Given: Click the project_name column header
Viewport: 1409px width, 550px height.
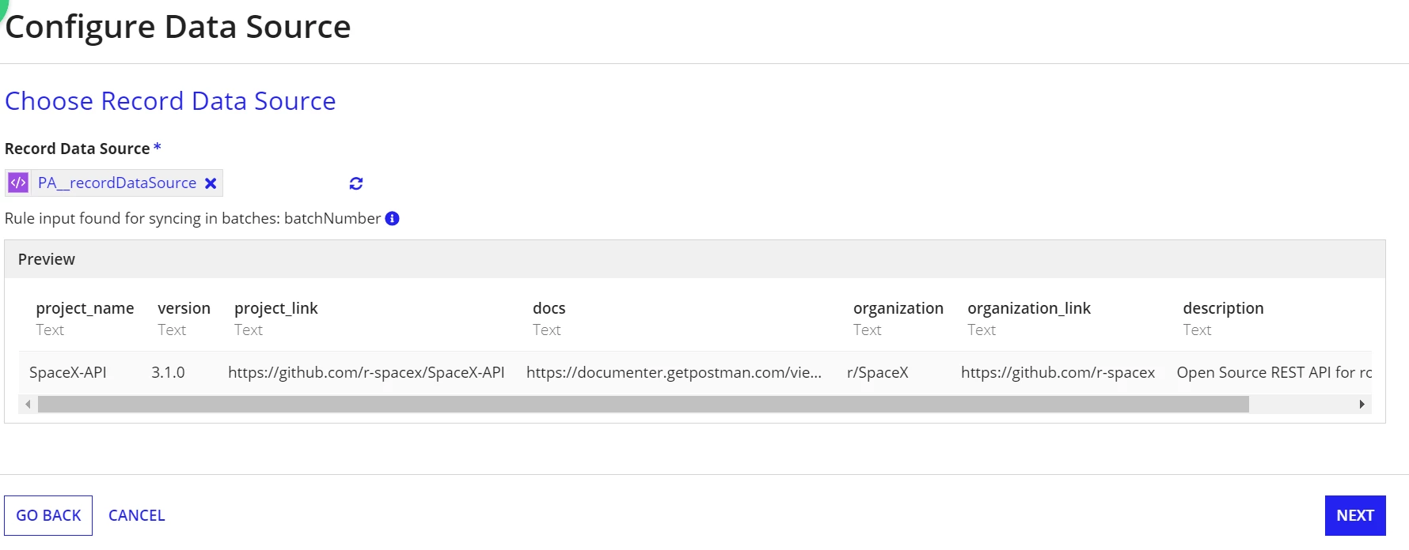Looking at the screenshot, I should click(85, 308).
